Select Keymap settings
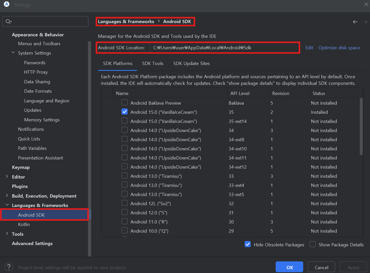370x273 pixels. [x=21, y=167]
